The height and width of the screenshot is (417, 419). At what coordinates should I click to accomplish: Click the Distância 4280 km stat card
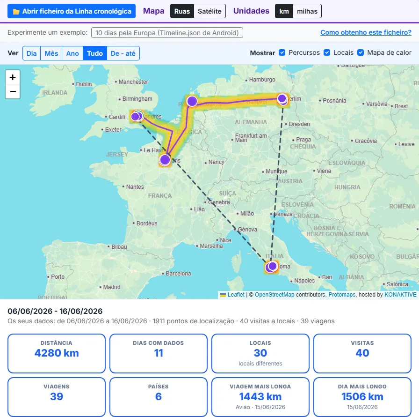(x=57, y=353)
